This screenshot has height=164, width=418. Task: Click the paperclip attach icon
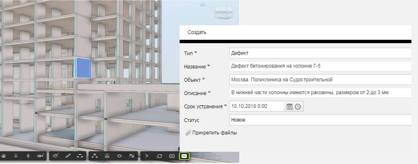[188, 133]
